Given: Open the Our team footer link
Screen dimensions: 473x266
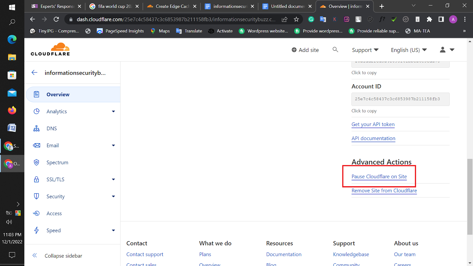Looking at the screenshot, I should click(x=405, y=254).
